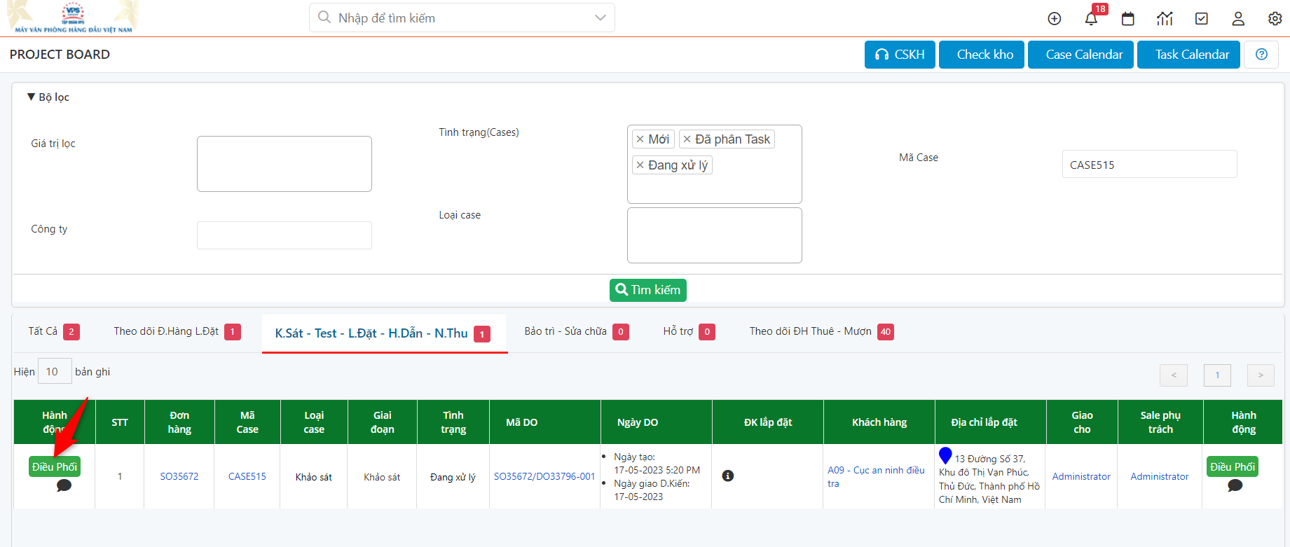Screen dimensions: 1290x547
Task: Click the records-per-page field showing 10
Action: tap(55, 371)
